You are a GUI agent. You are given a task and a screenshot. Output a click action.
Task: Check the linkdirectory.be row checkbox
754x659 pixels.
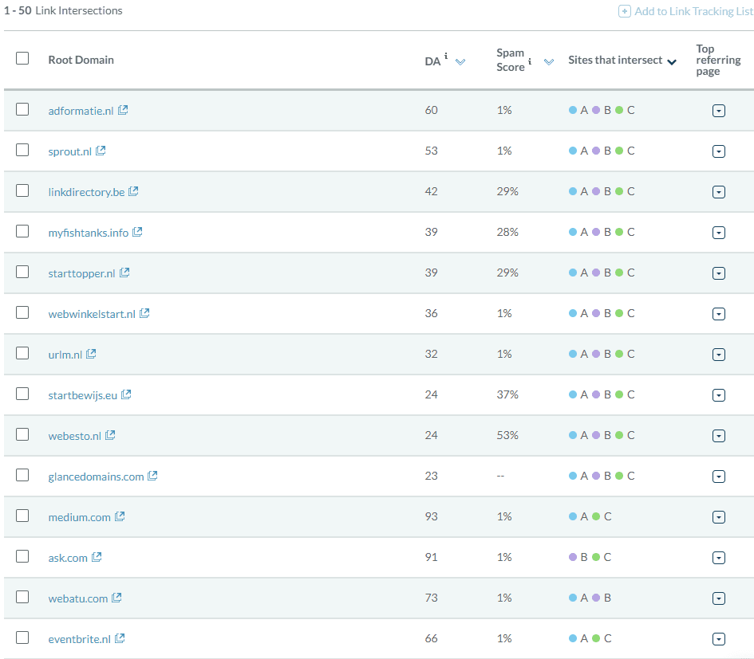pos(22,190)
